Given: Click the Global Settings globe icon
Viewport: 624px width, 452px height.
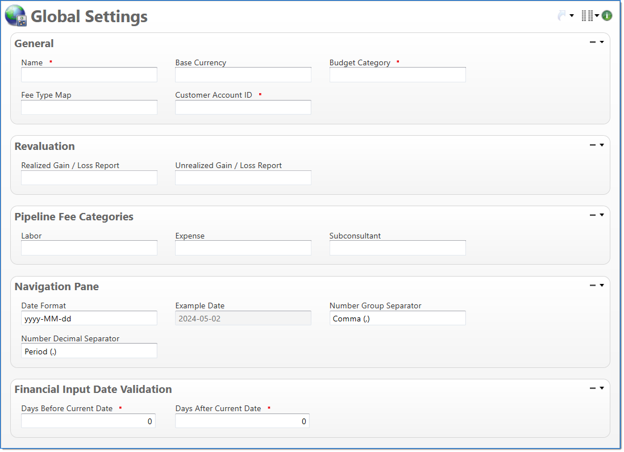Looking at the screenshot, I should pyautogui.click(x=16, y=16).
